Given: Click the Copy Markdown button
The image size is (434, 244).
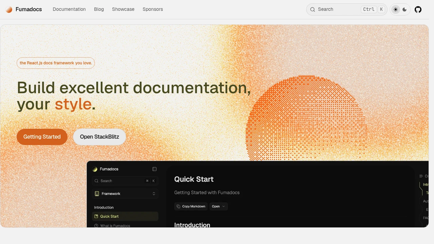Looking at the screenshot, I should click(x=191, y=206).
